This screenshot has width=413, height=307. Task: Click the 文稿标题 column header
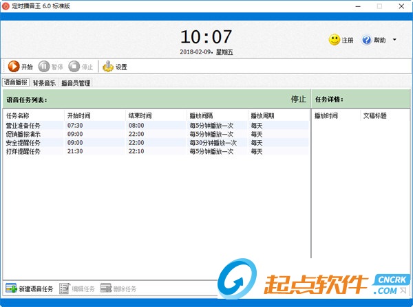tap(385, 115)
